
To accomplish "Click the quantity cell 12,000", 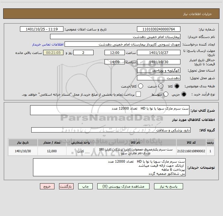I will pos(52,151).
